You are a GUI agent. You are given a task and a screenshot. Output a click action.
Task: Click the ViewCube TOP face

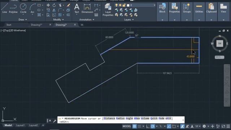[220, 43]
